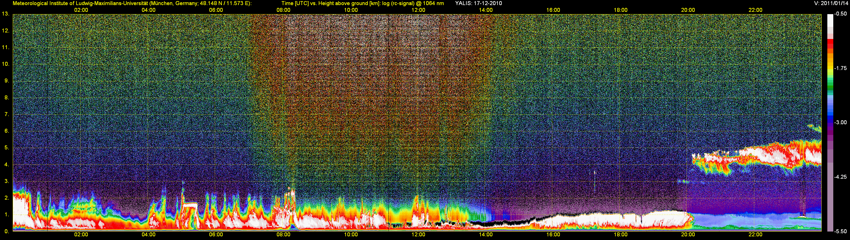Click the '13.' height axis label

click(6, 14)
